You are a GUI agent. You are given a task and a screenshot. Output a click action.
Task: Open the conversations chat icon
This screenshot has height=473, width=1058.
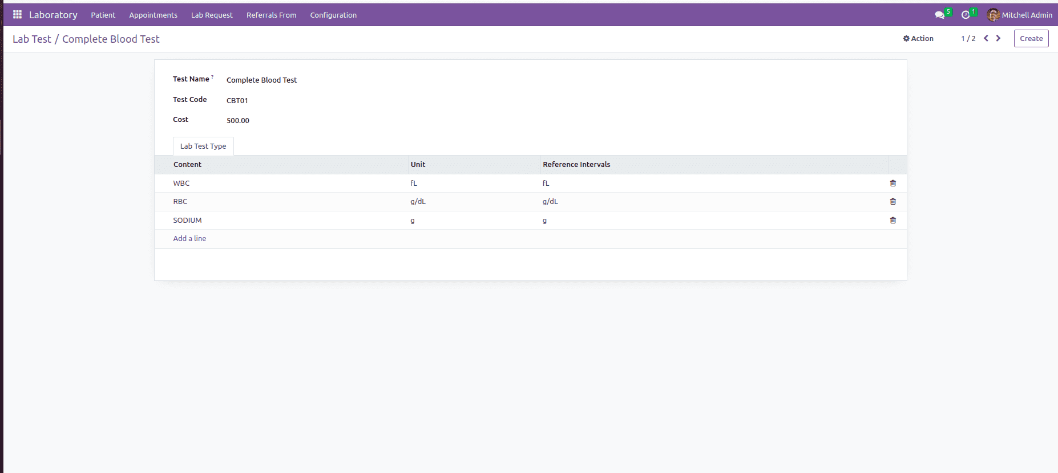pyautogui.click(x=939, y=15)
